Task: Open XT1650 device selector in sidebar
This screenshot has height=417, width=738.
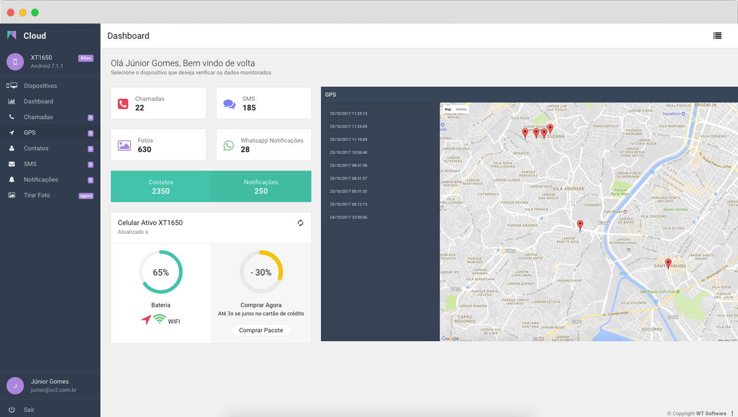Action: (x=49, y=61)
